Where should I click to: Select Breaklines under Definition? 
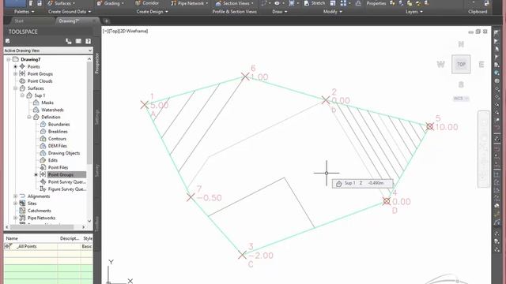[x=58, y=132]
